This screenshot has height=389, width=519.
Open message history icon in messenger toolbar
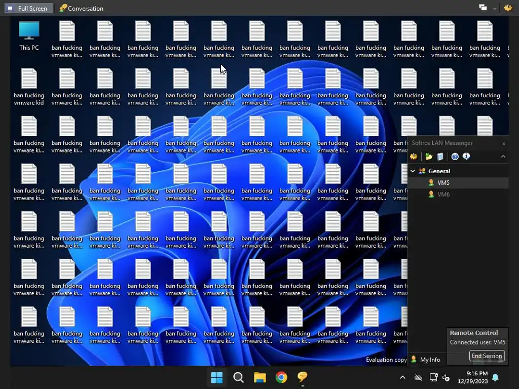440,157
